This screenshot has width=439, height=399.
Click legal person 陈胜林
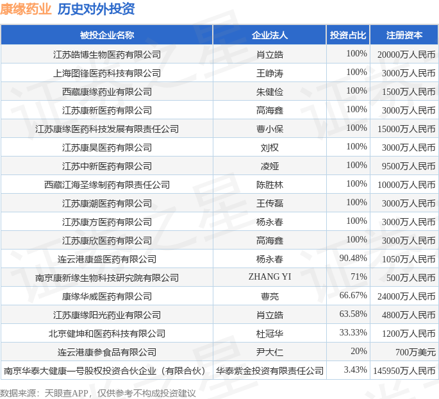pos(270,185)
